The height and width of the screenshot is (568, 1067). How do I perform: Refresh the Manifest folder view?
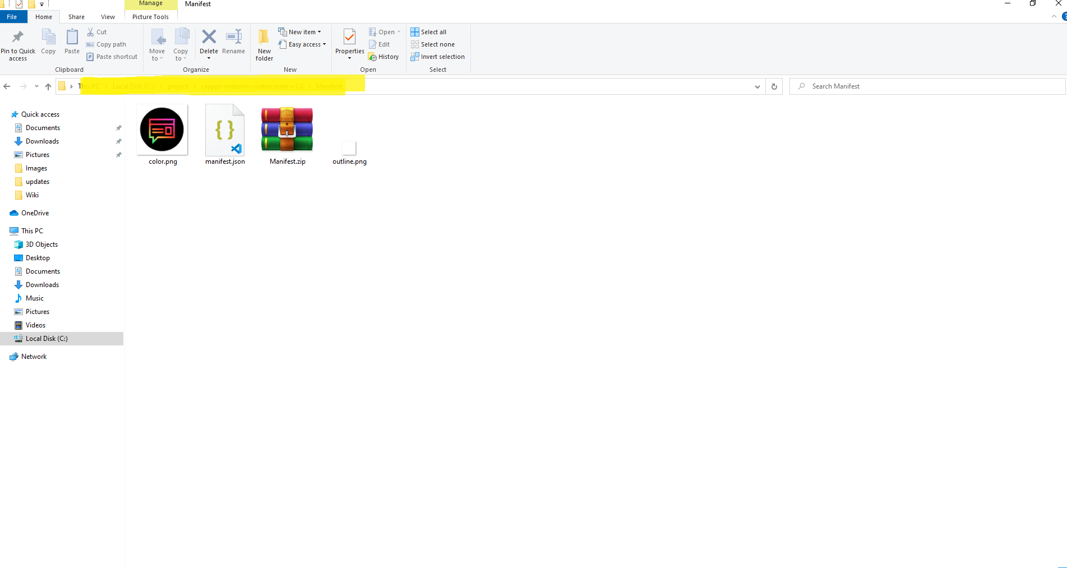coord(774,86)
